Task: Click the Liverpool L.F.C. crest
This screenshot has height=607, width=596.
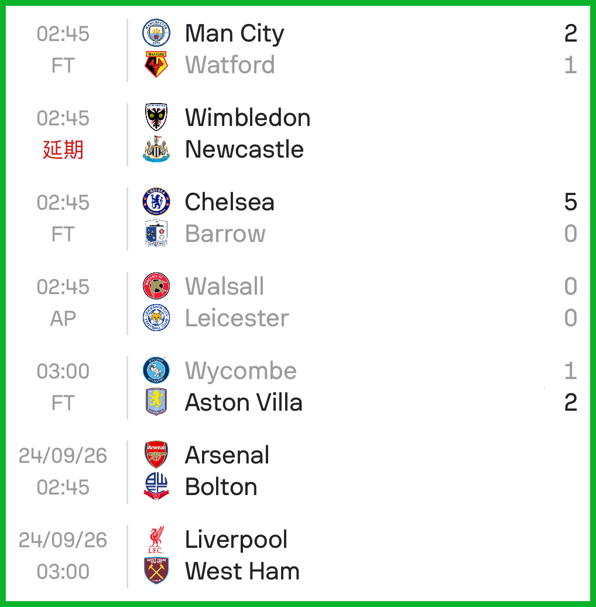Action: tap(156, 539)
